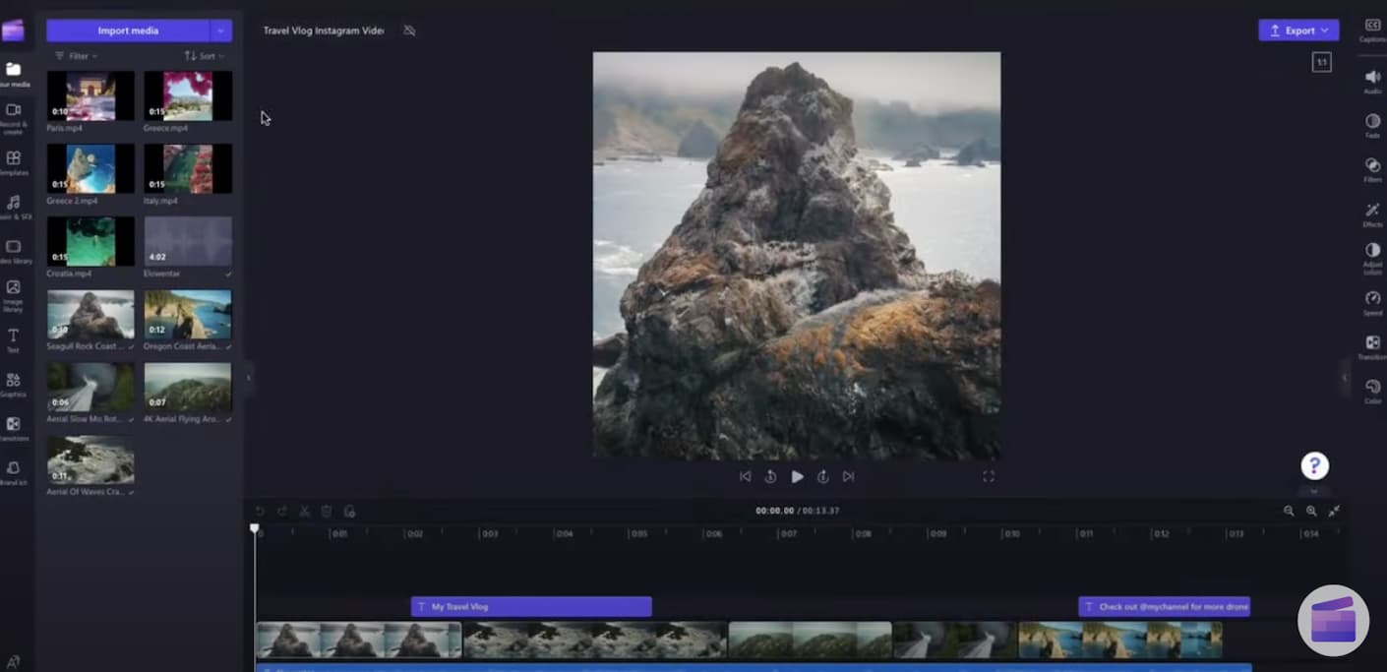Open the Sort dropdown
Screen dimensions: 1387x672
[x=205, y=56]
